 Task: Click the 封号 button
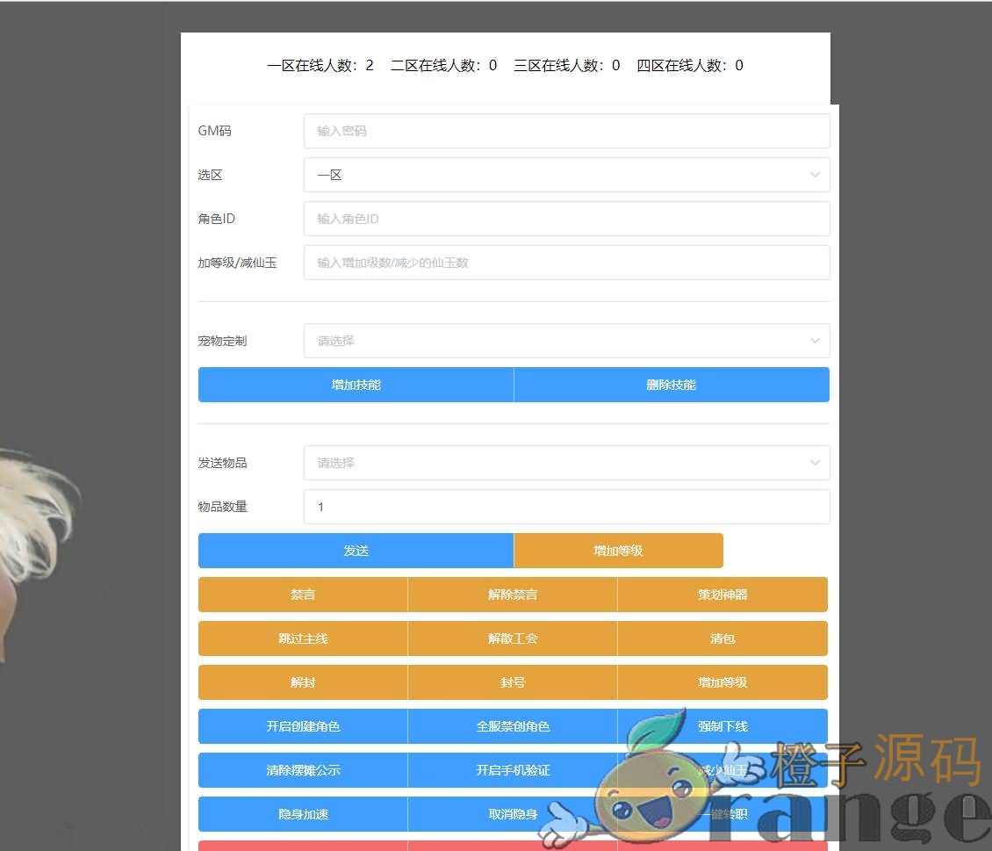click(513, 682)
